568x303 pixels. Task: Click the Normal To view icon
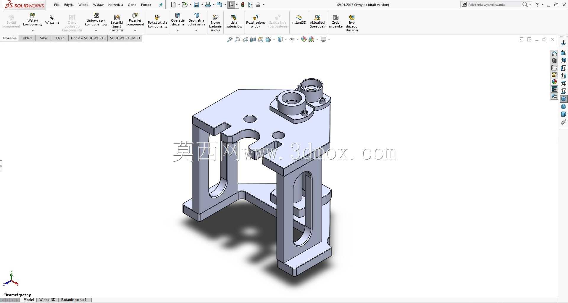(x=564, y=43)
